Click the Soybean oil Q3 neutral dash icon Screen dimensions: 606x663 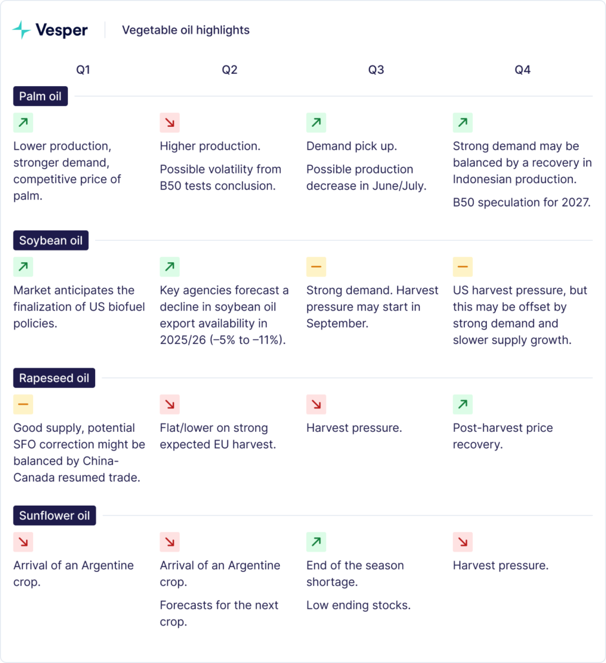[x=316, y=267]
